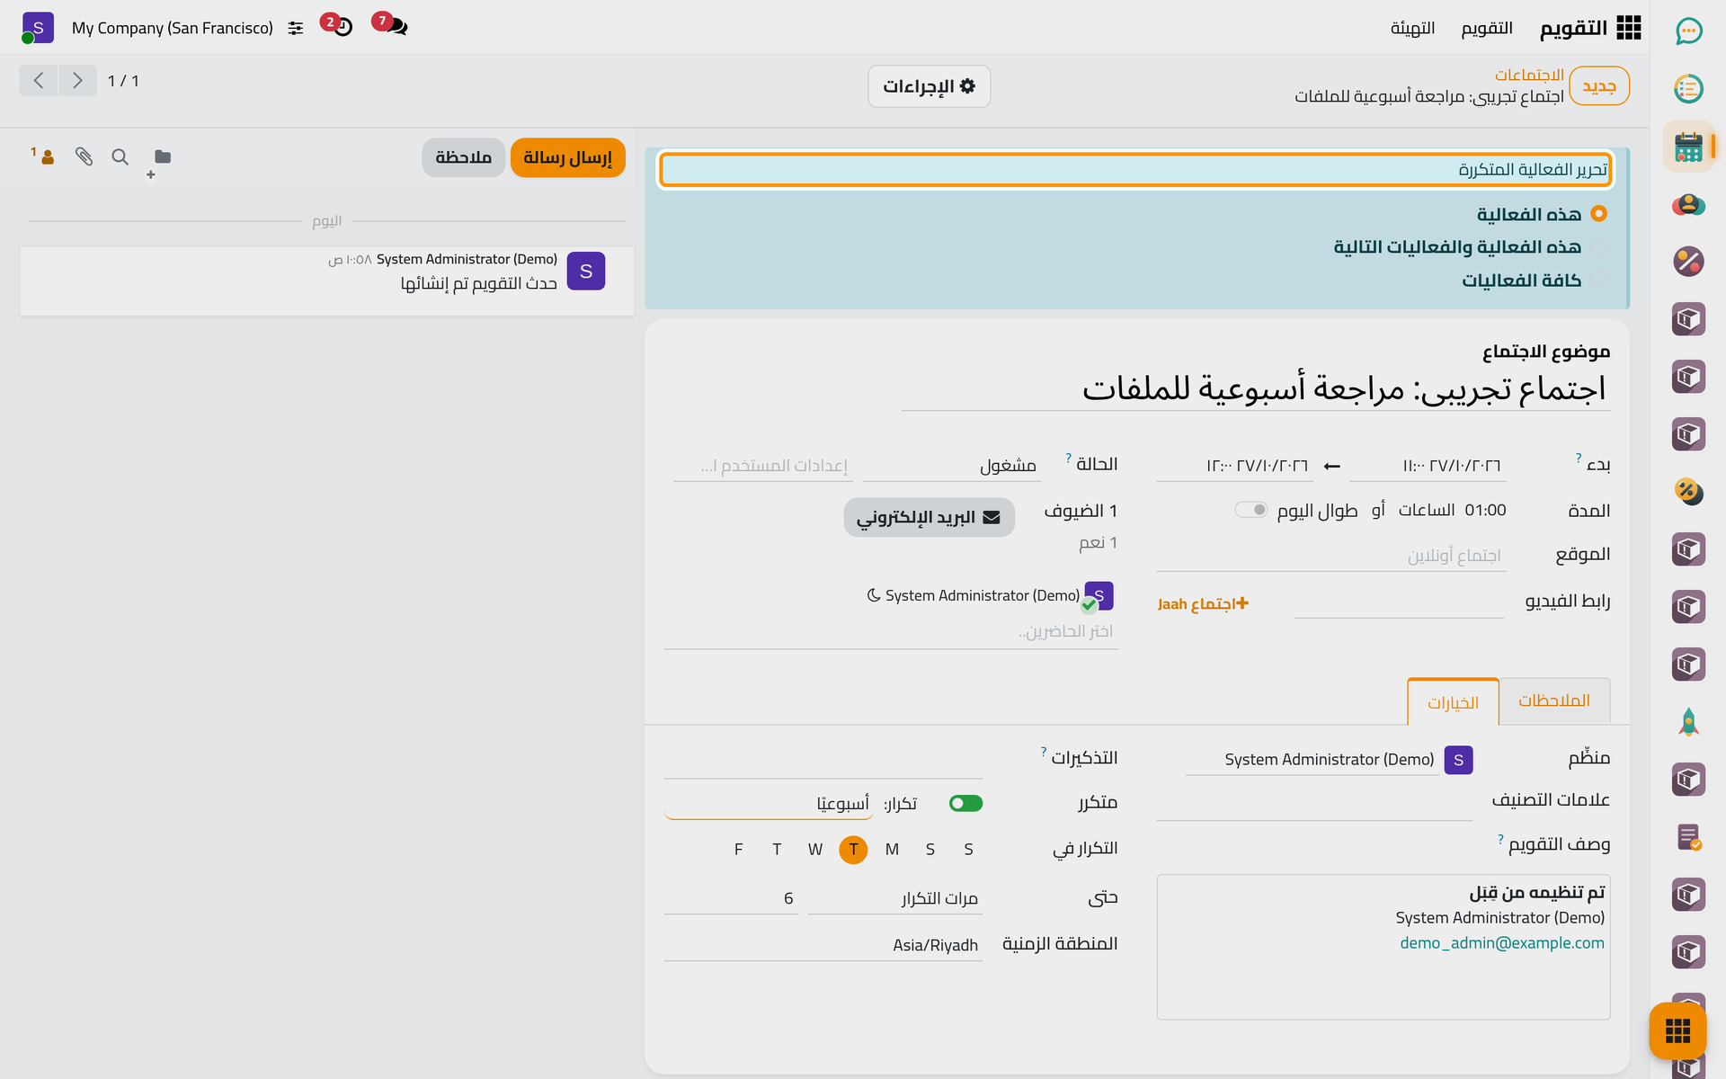Toggle Wednesday in weekly repeat days
The height and width of the screenshot is (1079, 1726).
(815, 850)
